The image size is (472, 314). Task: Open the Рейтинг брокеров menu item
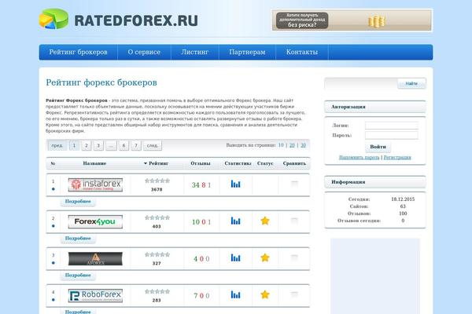78,53
